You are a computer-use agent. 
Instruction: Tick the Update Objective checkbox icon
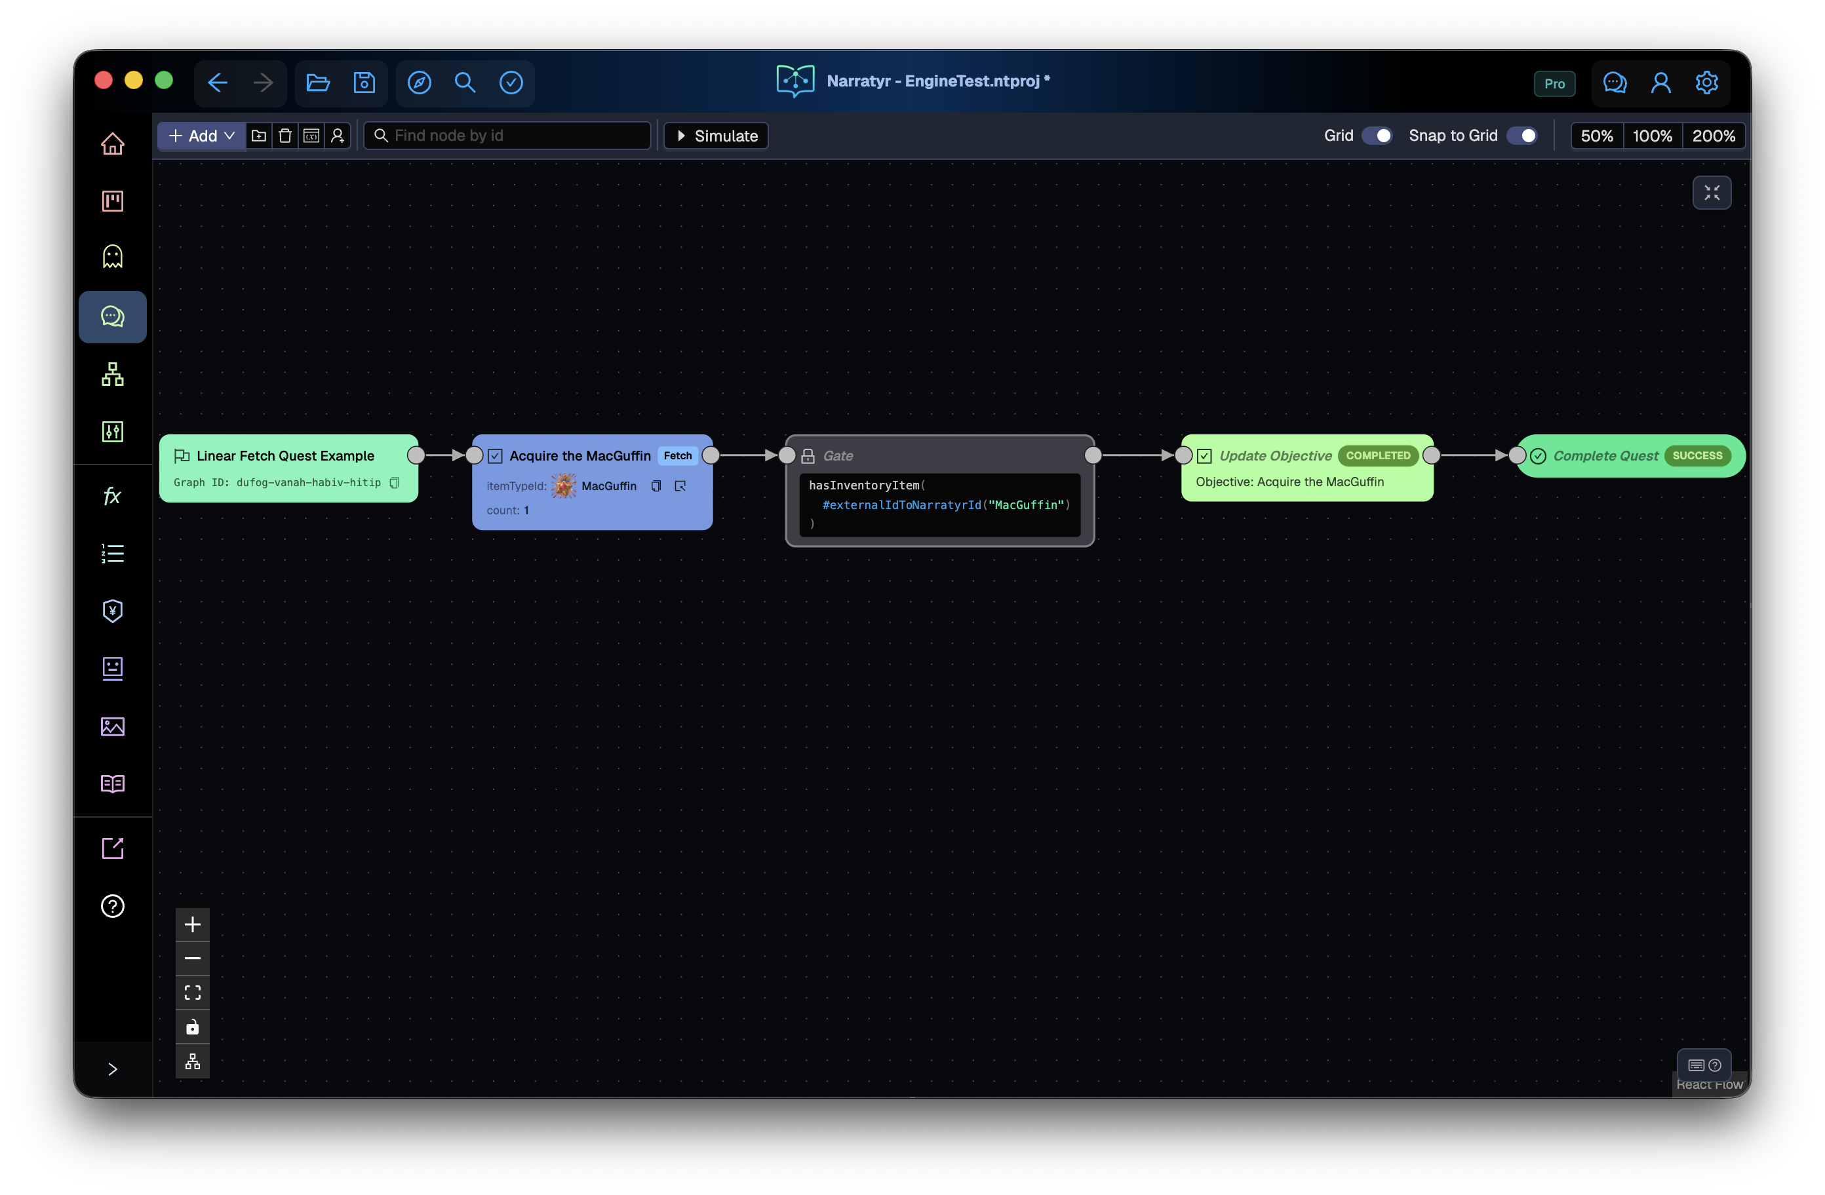[x=1205, y=456]
